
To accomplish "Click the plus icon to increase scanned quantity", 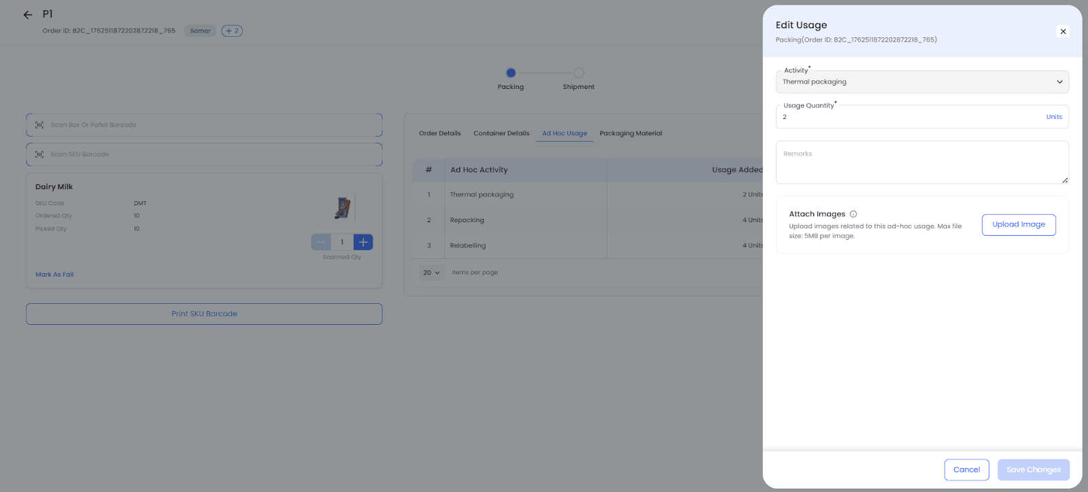I will 363,242.
